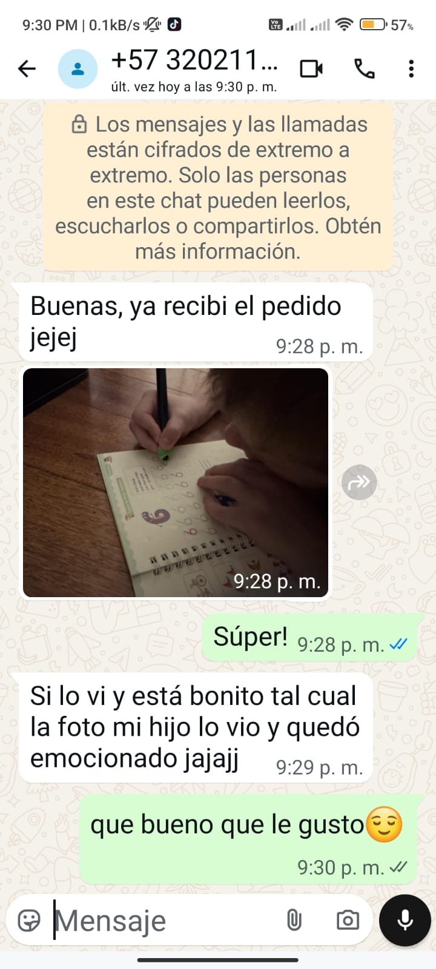The width and height of the screenshot is (436, 969).
Task: Tap the battery indicator in the status bar
Action: (374, 25)
